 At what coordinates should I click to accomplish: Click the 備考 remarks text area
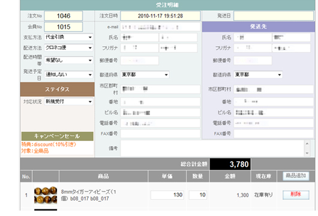pyautogui.click(x=212, y=148)
